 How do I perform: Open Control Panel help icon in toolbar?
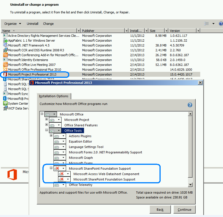[x=221, y=24]
